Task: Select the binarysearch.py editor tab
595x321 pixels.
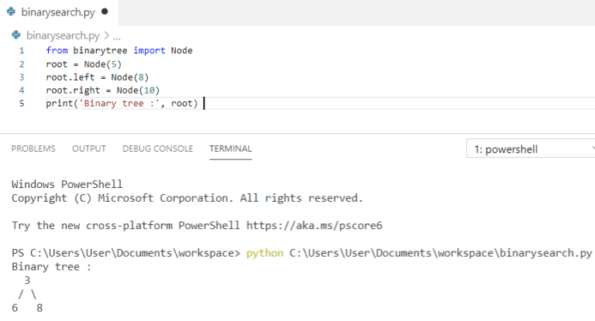Action: 59,12
